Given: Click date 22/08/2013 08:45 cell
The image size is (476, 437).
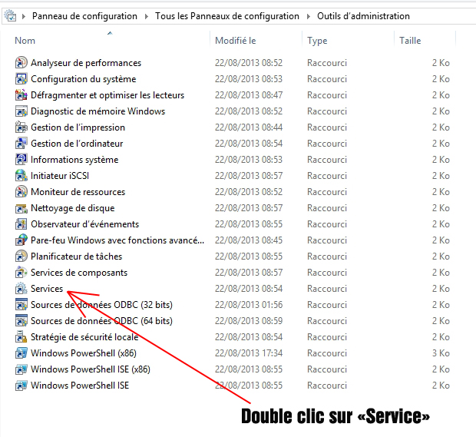Looking at the screenshot, I should [249, 240].
